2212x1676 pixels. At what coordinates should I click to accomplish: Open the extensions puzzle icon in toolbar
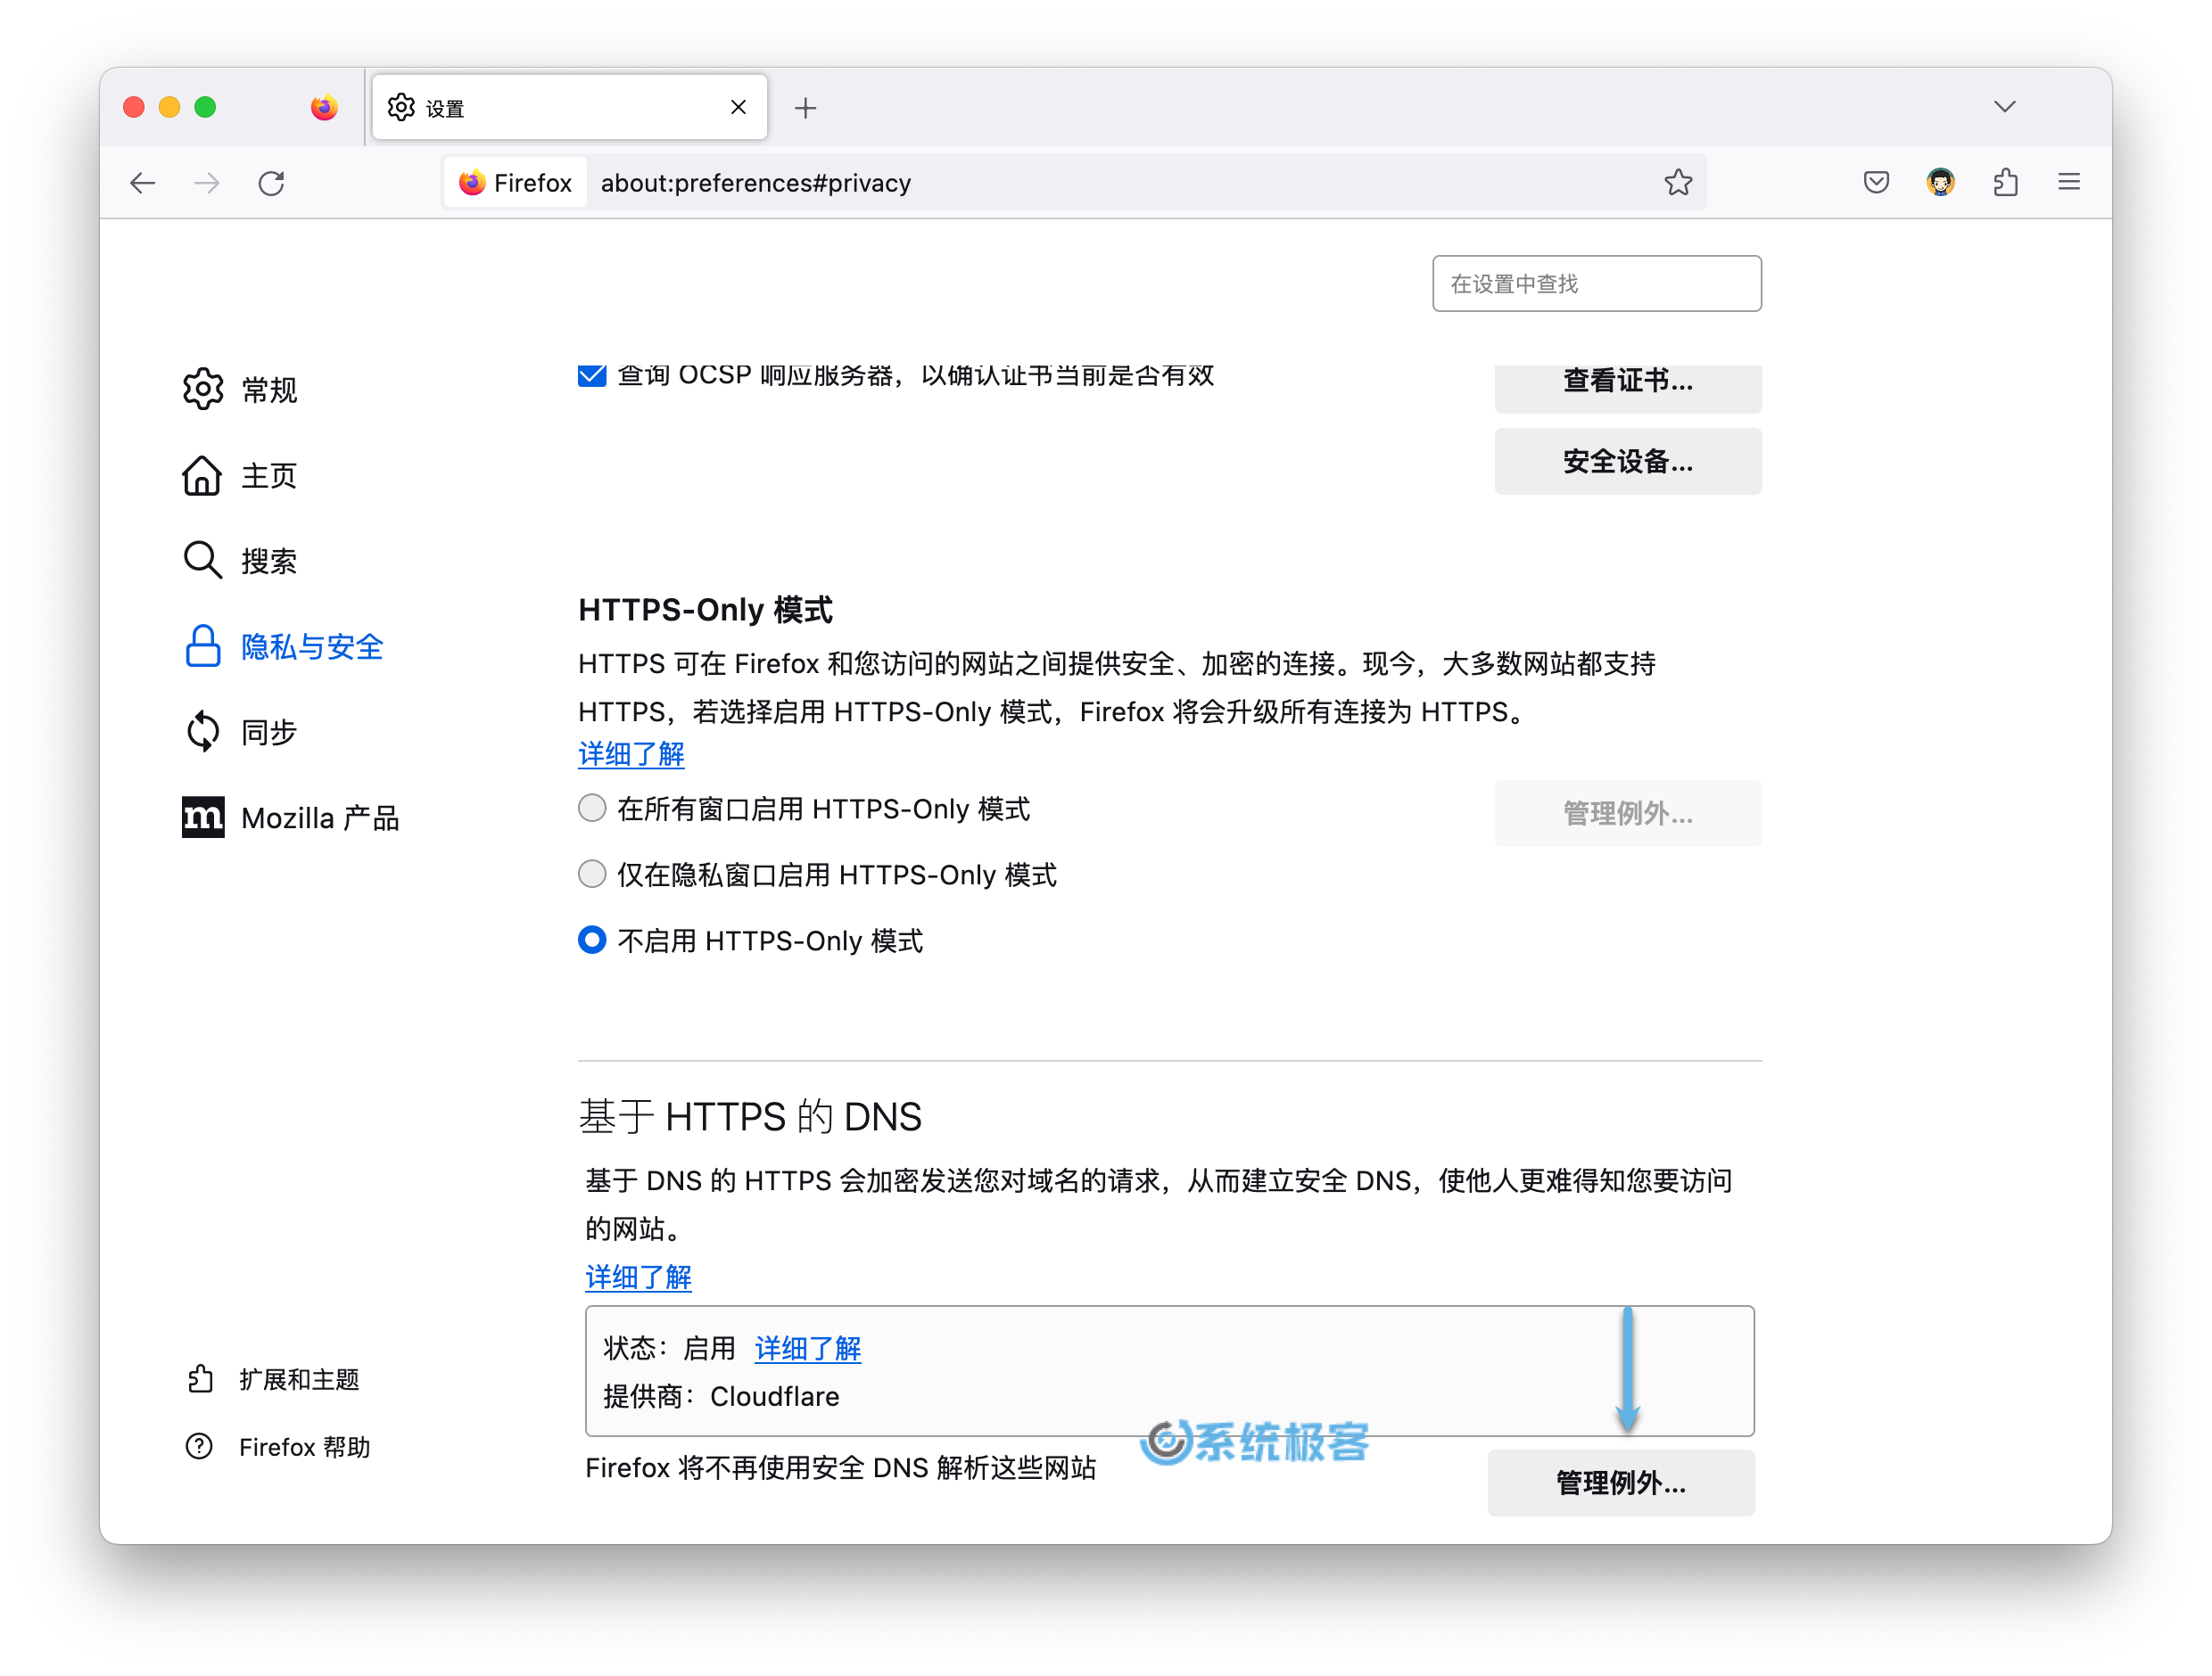[x=2005, y=182]
